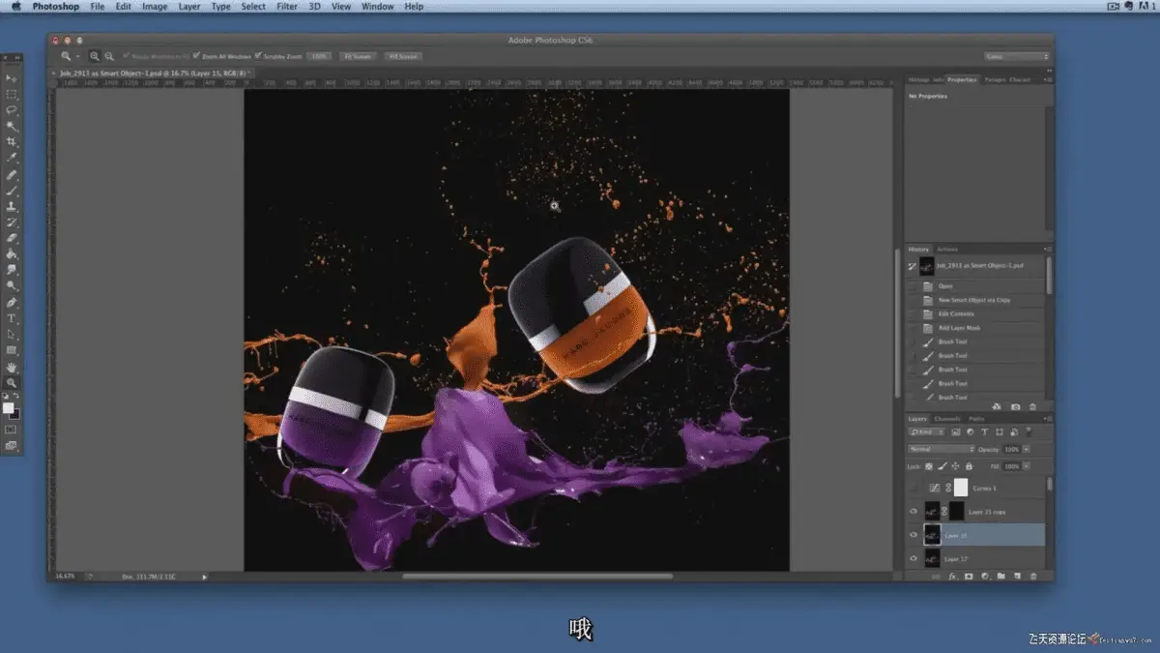
Task: Lock image pixels
Action: click(x=942, y=466)
